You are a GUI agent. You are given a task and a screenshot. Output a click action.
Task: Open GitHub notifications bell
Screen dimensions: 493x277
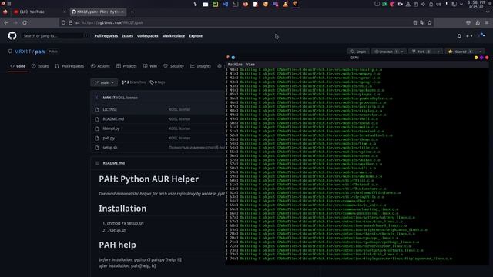point(459,36)
